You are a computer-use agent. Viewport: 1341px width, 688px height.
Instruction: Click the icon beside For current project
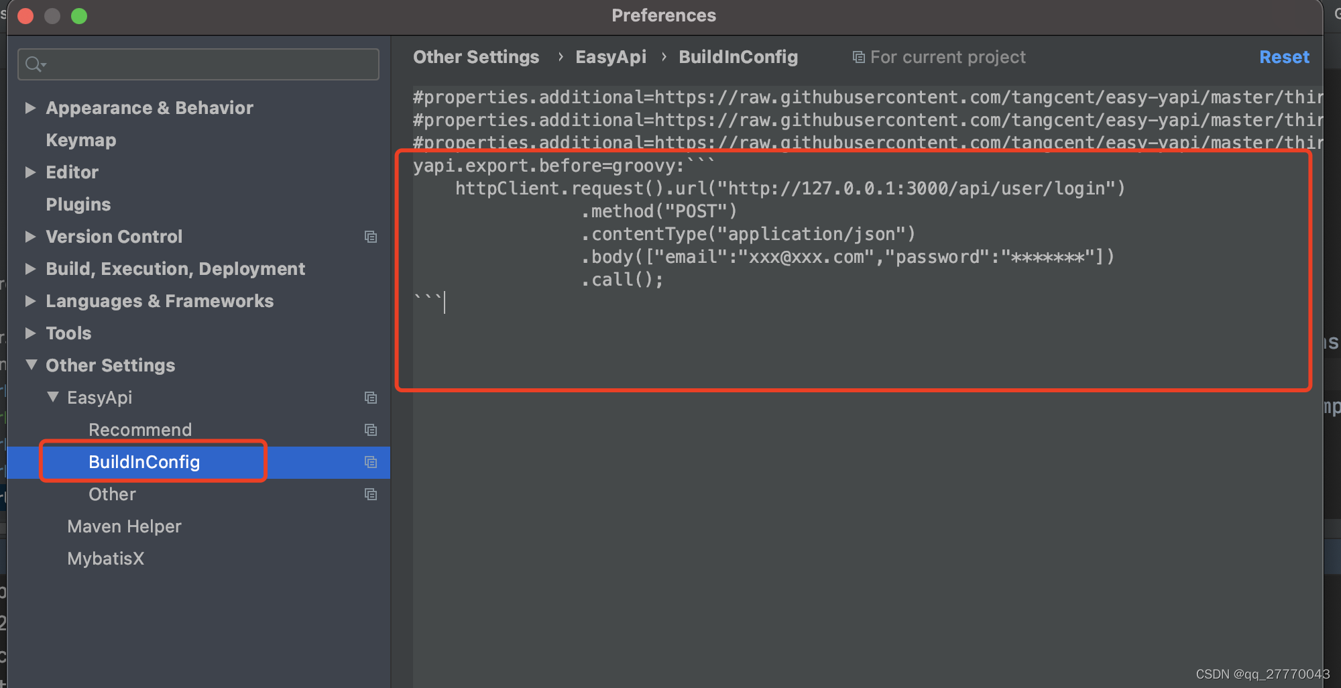coord(858,58)
